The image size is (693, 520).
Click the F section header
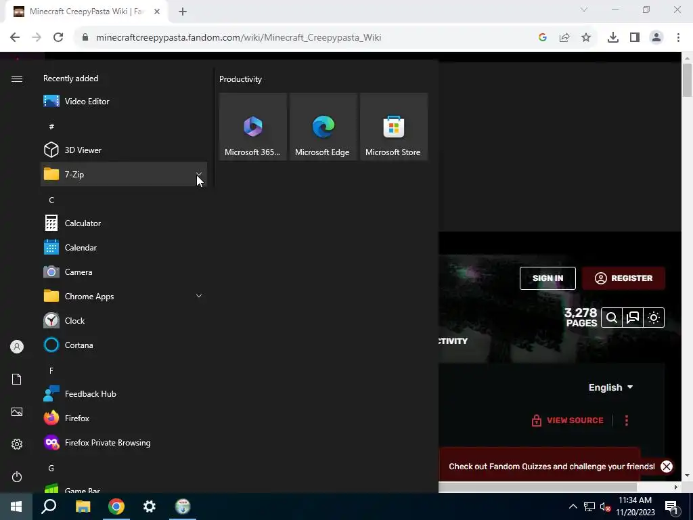tap(51, 370)
